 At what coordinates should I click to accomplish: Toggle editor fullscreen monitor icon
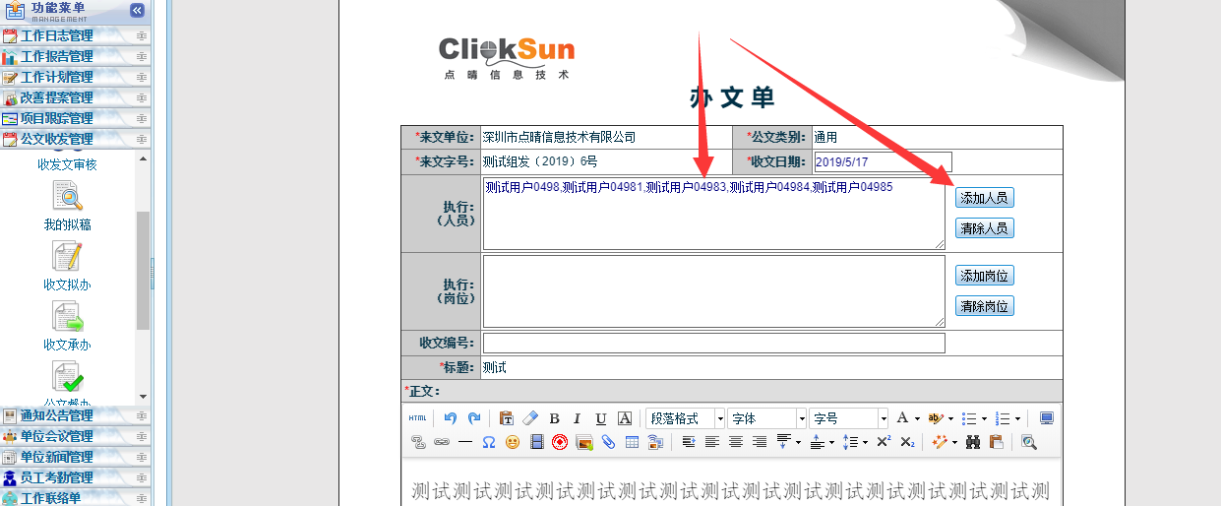coord(1047,418)
